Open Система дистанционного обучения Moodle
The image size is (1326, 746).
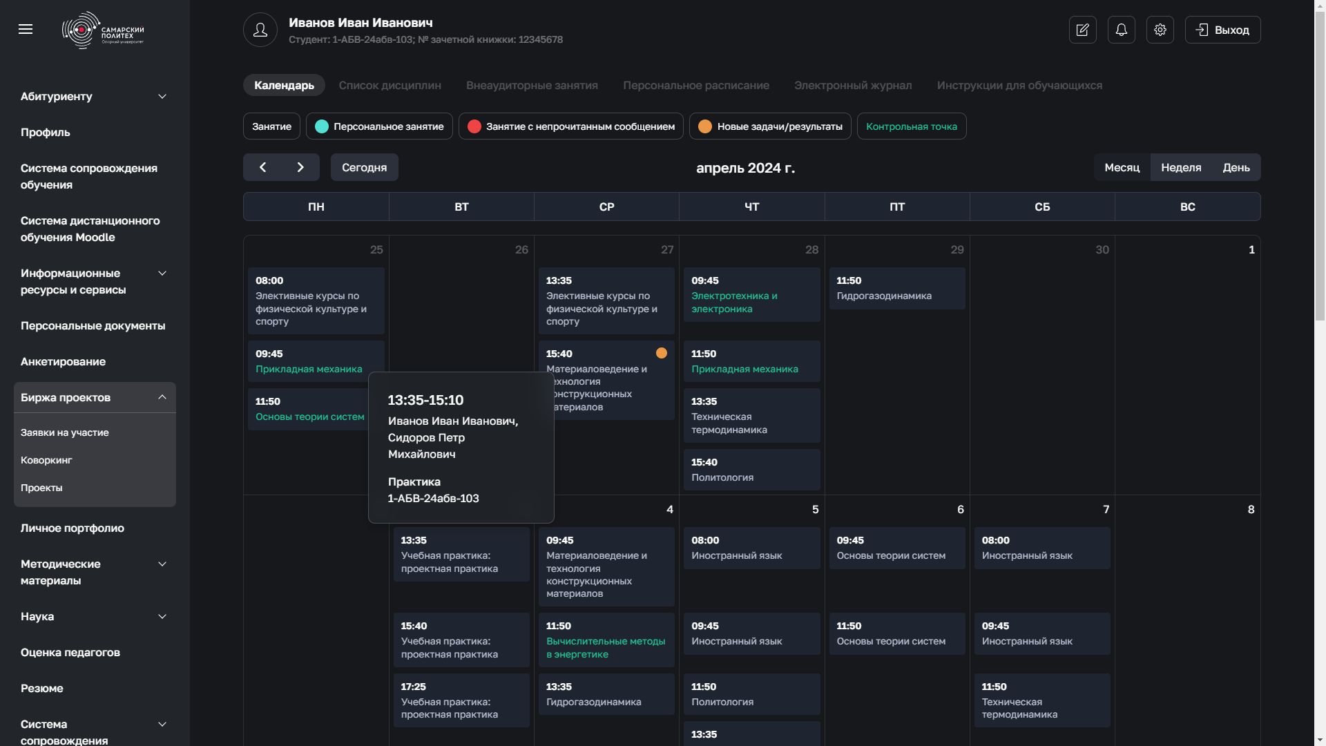point(90,229)
